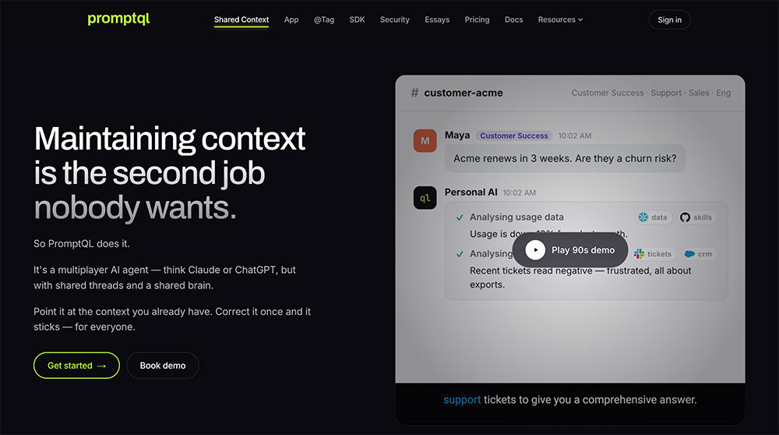Click the Personal AI sender name
This screenshot has height=435, width=779.
pyautogui.click(x=471, y=193)
